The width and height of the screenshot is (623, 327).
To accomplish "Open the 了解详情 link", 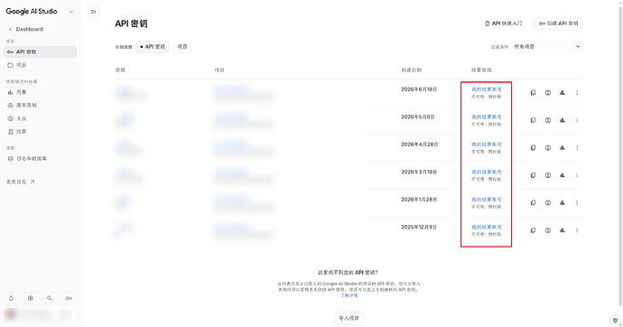I will 349,295.
